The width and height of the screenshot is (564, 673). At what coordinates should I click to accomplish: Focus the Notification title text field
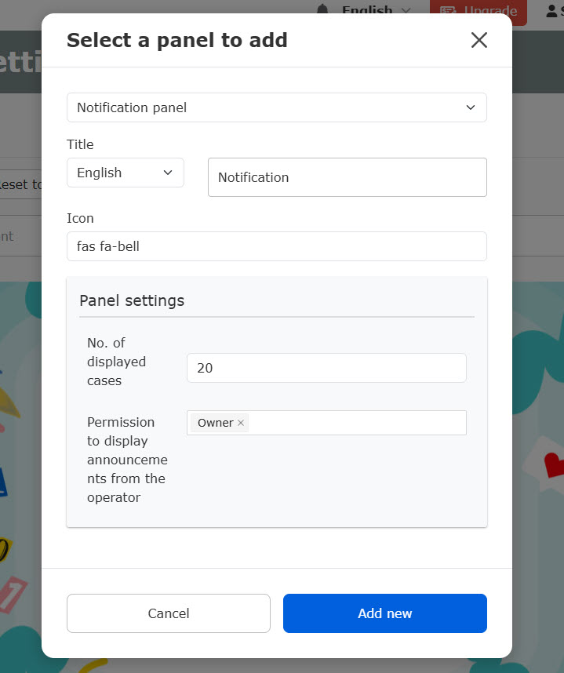coord(347,177)
